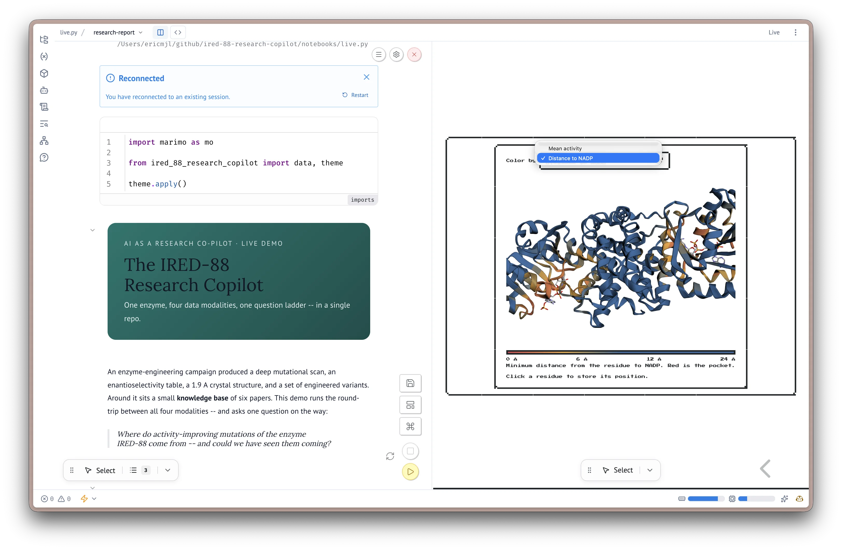Save the notebook with the disk icon
This screenshot has height=550, width=842.
[410, 383]
